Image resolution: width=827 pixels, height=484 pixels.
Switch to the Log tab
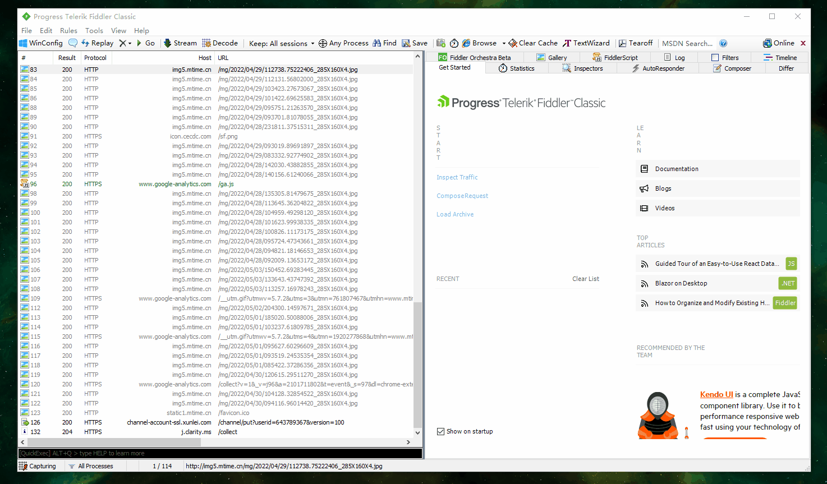coord(674,57)
